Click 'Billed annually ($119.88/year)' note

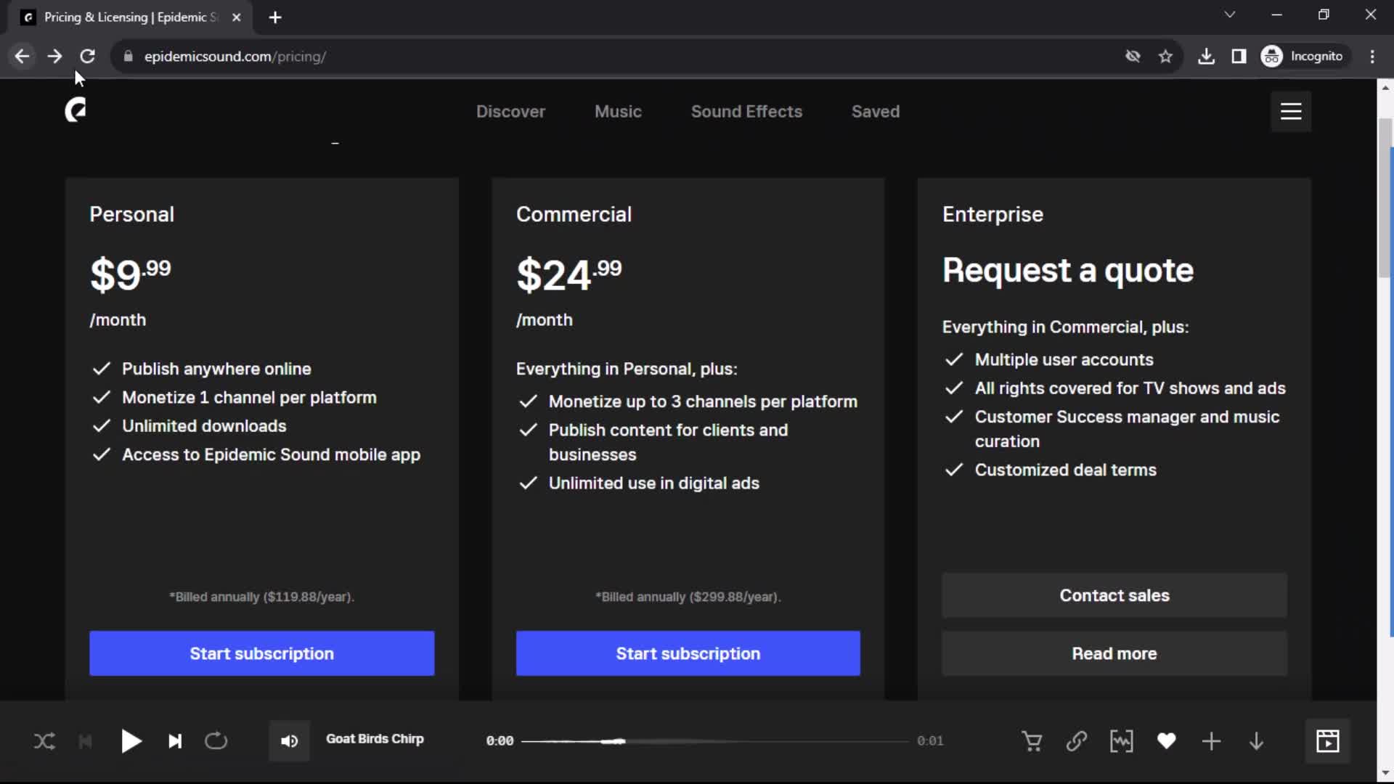262,597
